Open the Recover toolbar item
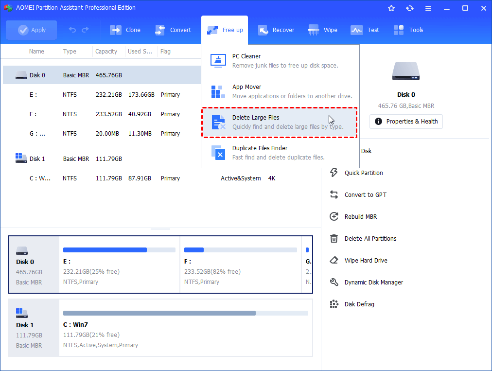The width and height of the screenshot is (492, 371). coord(276,30)
